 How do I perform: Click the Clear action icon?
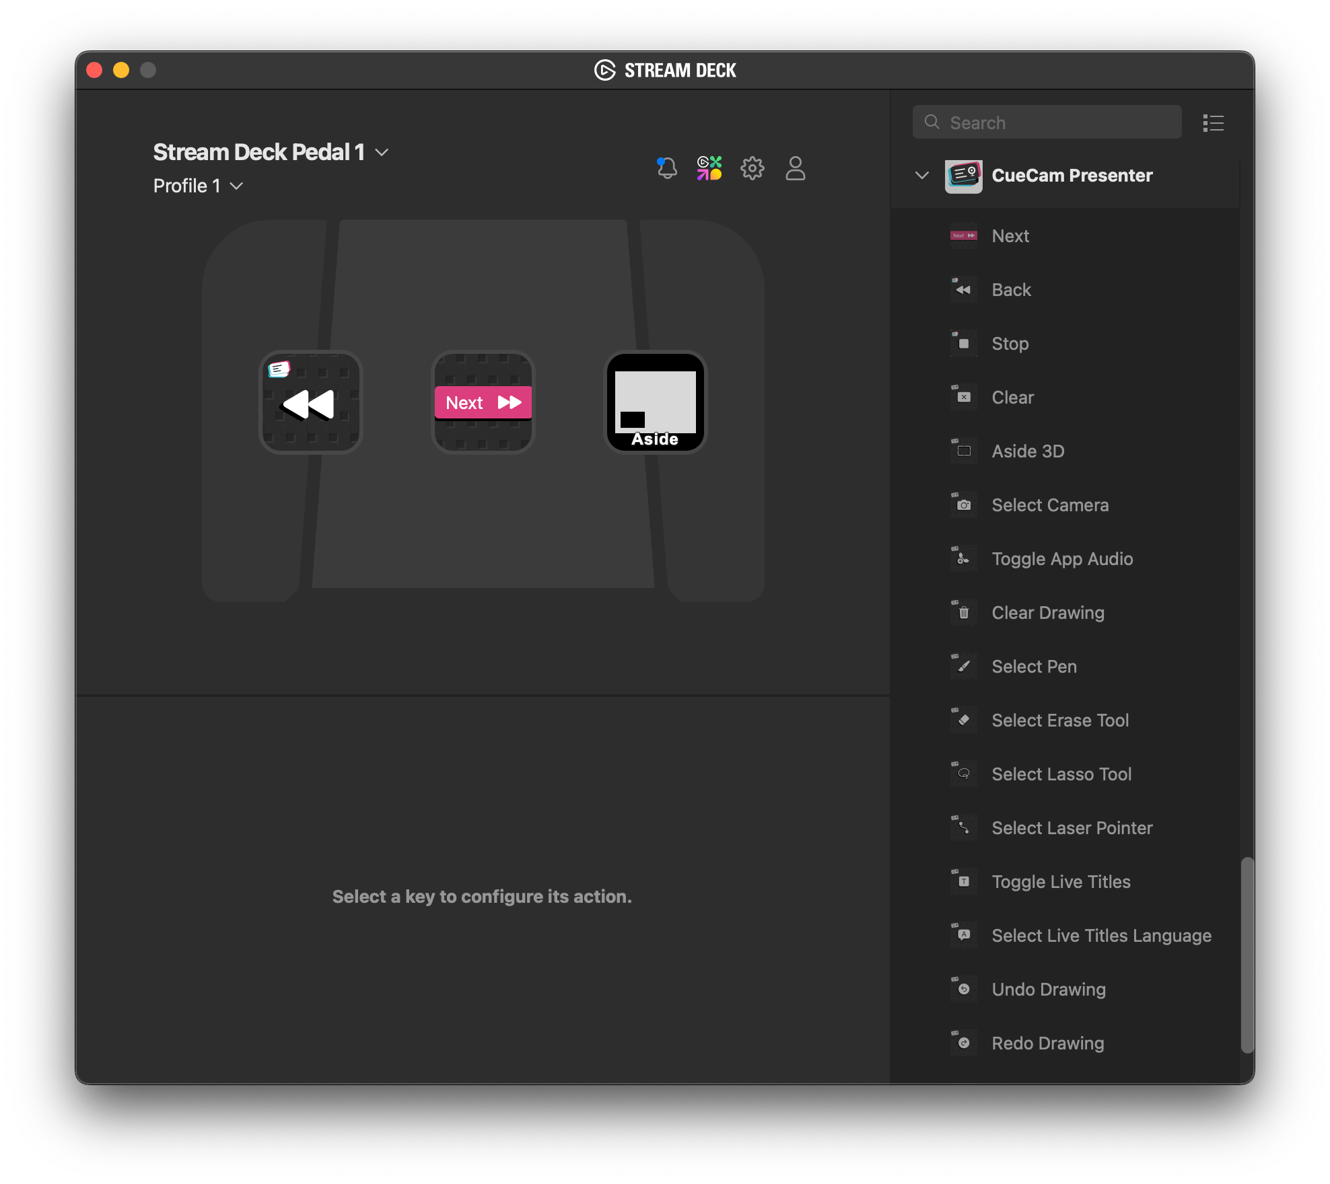pos(964,398)
